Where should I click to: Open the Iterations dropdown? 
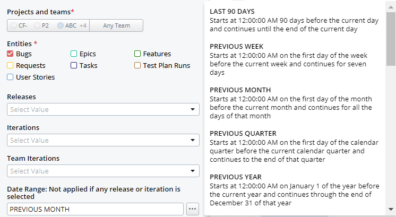coord(103,140)
